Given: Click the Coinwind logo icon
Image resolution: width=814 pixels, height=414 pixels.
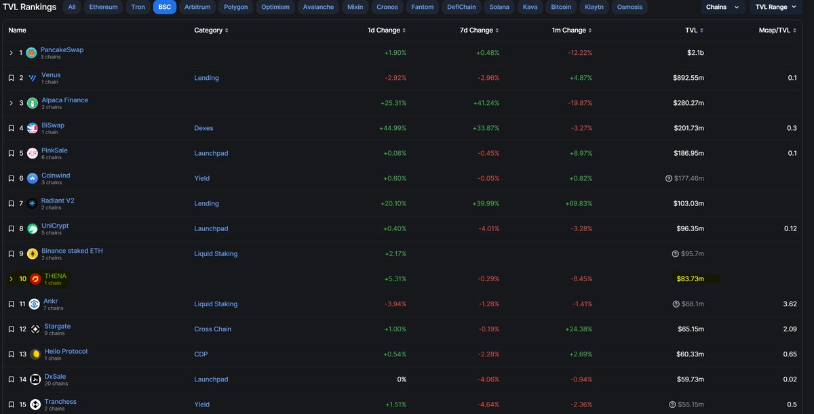Looking at the screenshot, I should click(x=33, y=178).
